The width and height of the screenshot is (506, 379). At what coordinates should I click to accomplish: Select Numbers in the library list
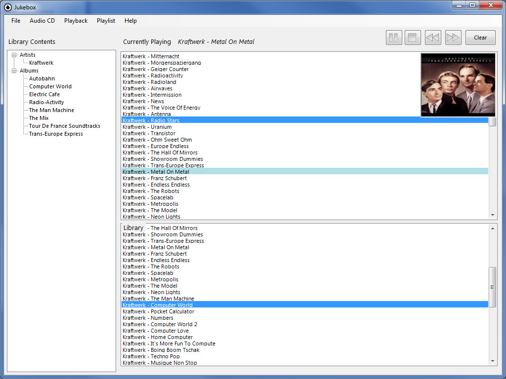pos(148,318)
